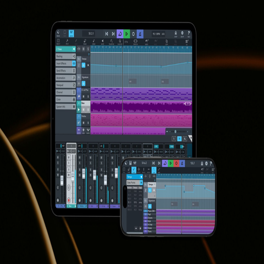This screenshot has width=264, height=264.
Task: Click the Quantize tool on tablet
Action: pyautogui.click(x=120, y=42)
